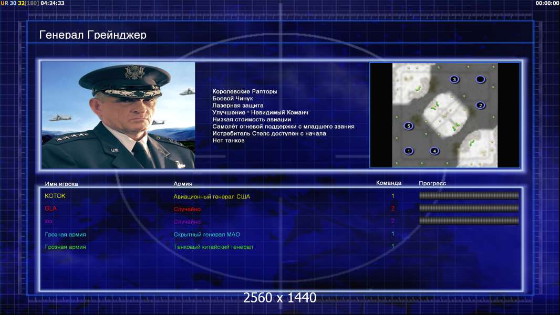This screenshot has width=560, height=315.
Task: Click the Прогресс column header
Action: coord(432,183)
